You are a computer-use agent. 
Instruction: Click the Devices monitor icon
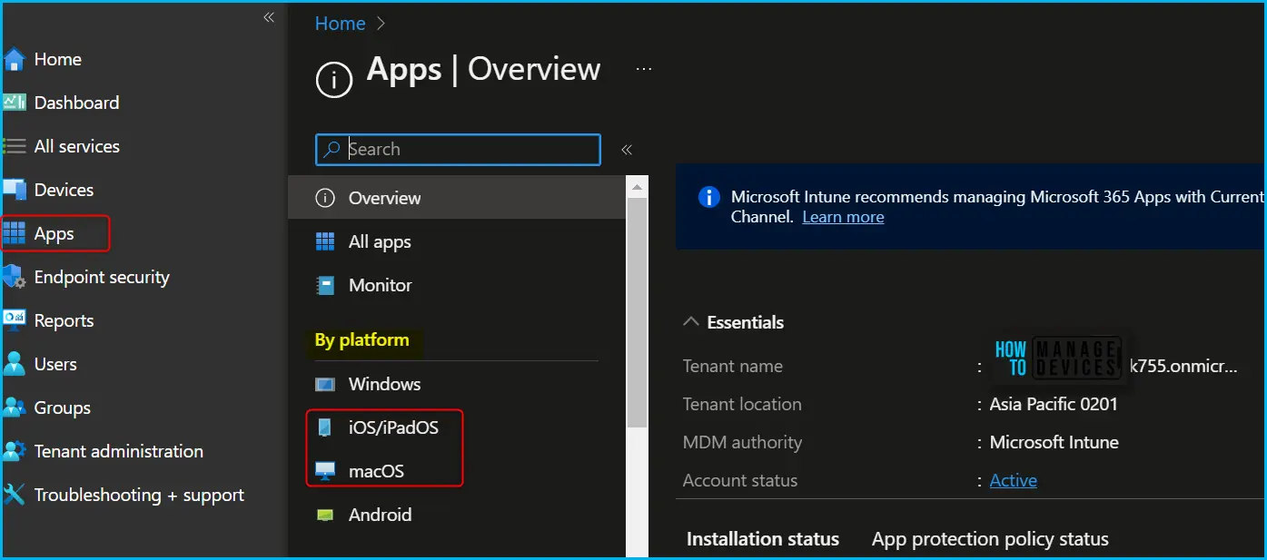pos(14,190)
